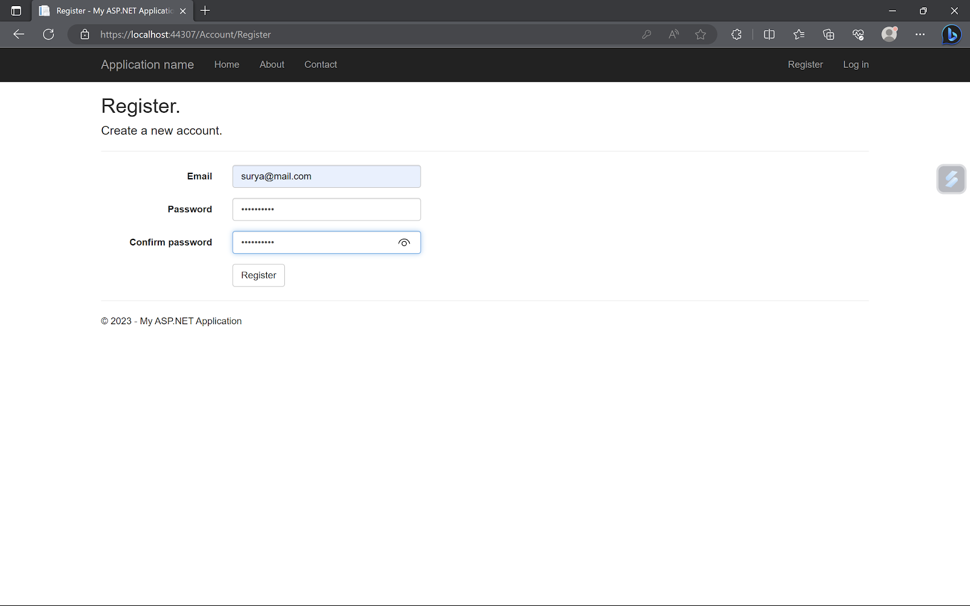
Task: Close the Register browser tab
Action: point(183,11)
